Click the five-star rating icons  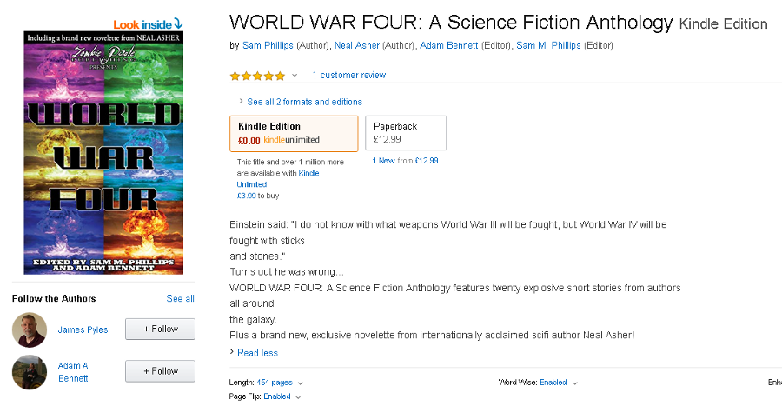(256, 76)
